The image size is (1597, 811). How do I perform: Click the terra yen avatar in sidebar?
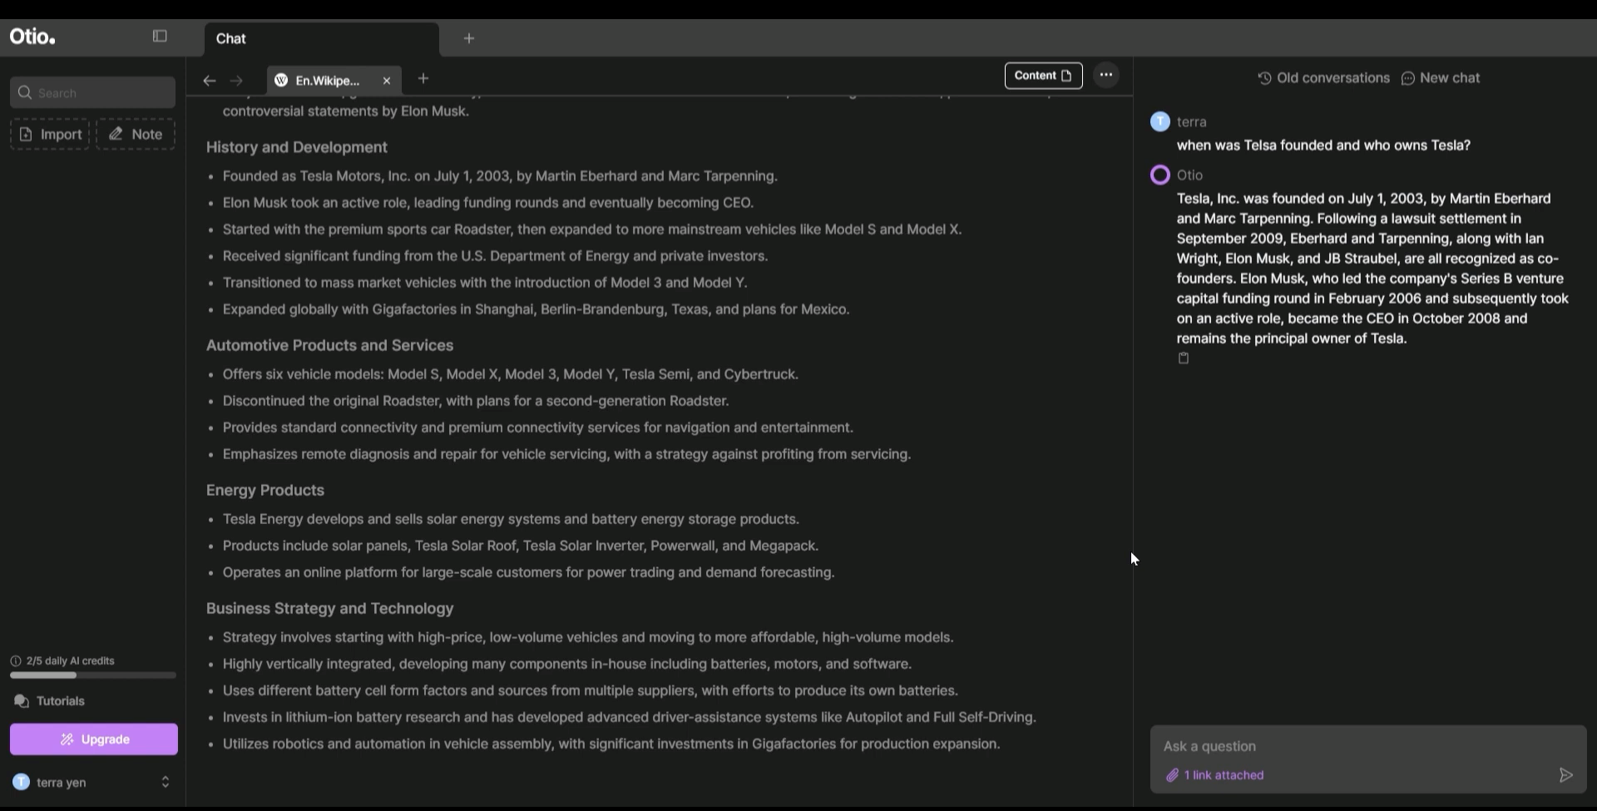22,782
